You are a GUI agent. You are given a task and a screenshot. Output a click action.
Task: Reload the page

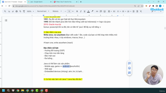[x=9, y=6]
